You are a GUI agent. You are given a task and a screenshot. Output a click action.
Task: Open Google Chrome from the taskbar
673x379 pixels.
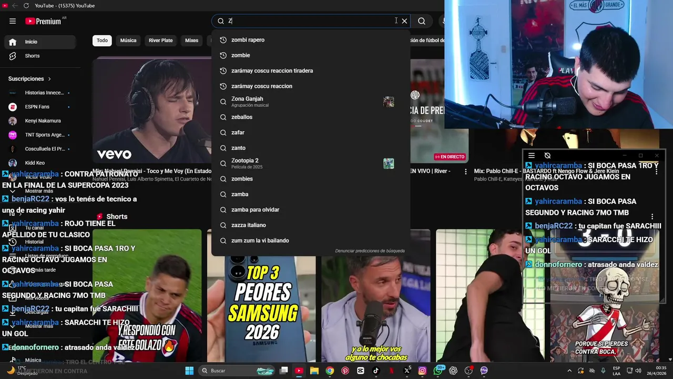[x=330, y=371]
